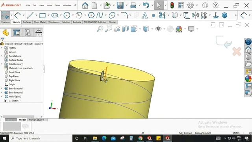The width and height of the screenshot is (252, 142).
Task: Open the PropertyManager tab icon
Action: point(17,33)
